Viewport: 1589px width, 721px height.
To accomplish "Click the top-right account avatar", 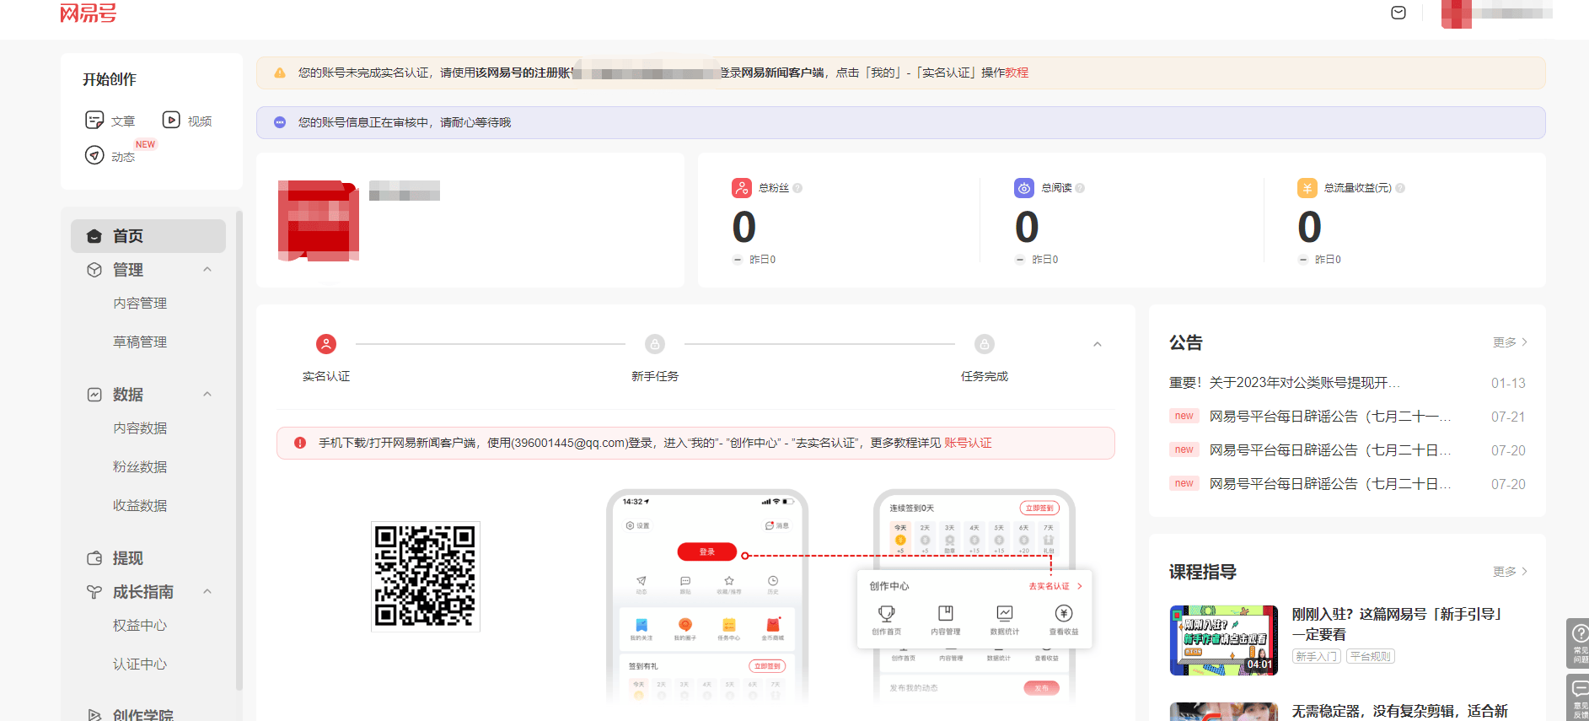I will coord(1456,13).
